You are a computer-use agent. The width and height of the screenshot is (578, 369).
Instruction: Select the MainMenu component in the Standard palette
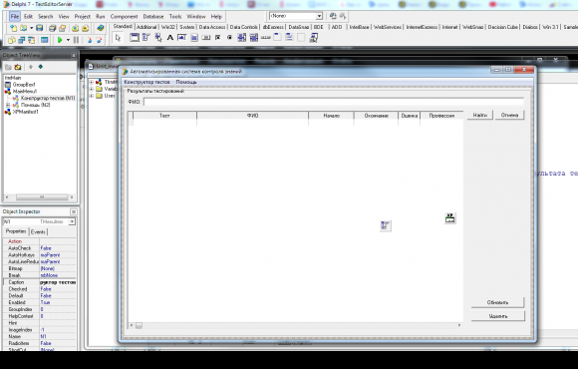pyautogui.click(x=146, y=38)
